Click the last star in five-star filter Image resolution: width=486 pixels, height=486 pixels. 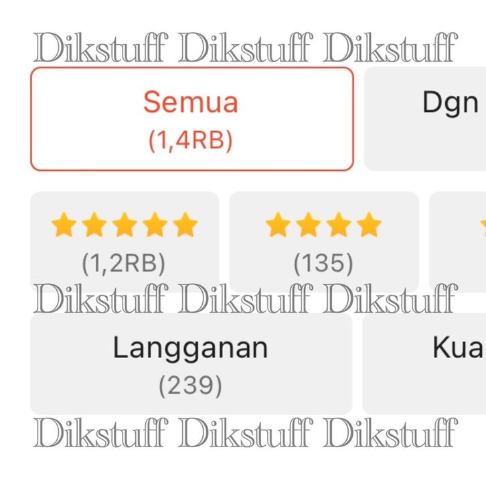185,226
